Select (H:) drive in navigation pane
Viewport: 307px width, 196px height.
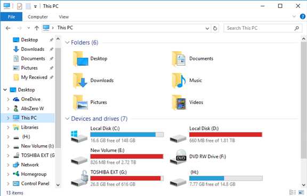[x=26, y=137]
